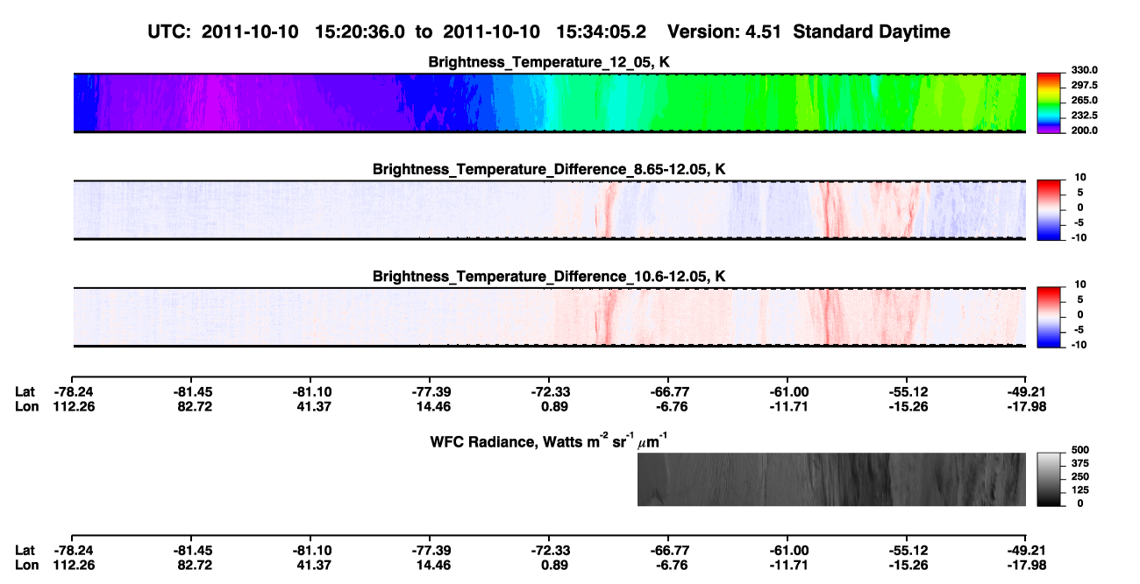Click the 250 label on the grayscale colorbar
The image size is (1140, 584).
[1079, 476]
